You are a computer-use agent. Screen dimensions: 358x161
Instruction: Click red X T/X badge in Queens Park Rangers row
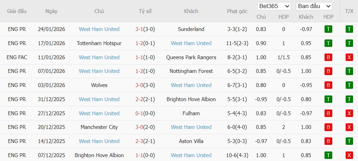point(349,57)
